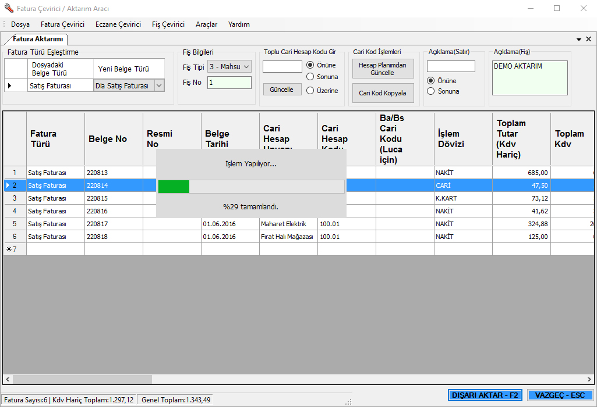Click the Cari Kod Kopyala button
Image resolution: width=597 pixels, height=407 pixels.
coord(383,93)
